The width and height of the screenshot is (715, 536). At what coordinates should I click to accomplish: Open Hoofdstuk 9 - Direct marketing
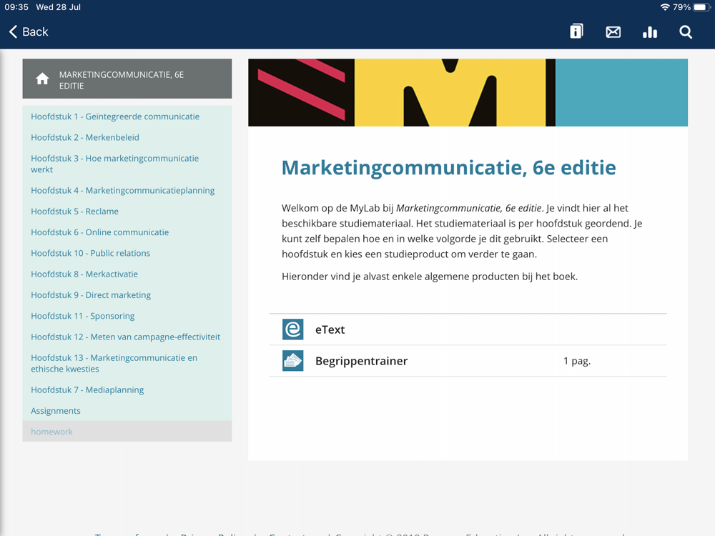coord(91,295)
